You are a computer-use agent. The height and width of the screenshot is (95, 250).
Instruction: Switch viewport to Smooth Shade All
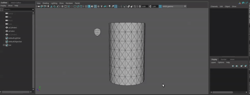click(x=89, y=6)
